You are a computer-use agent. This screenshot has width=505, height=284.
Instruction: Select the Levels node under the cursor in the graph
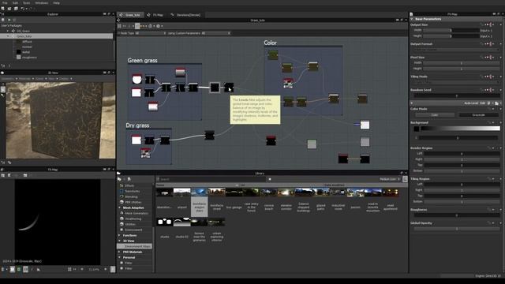[x=229, y=87]
